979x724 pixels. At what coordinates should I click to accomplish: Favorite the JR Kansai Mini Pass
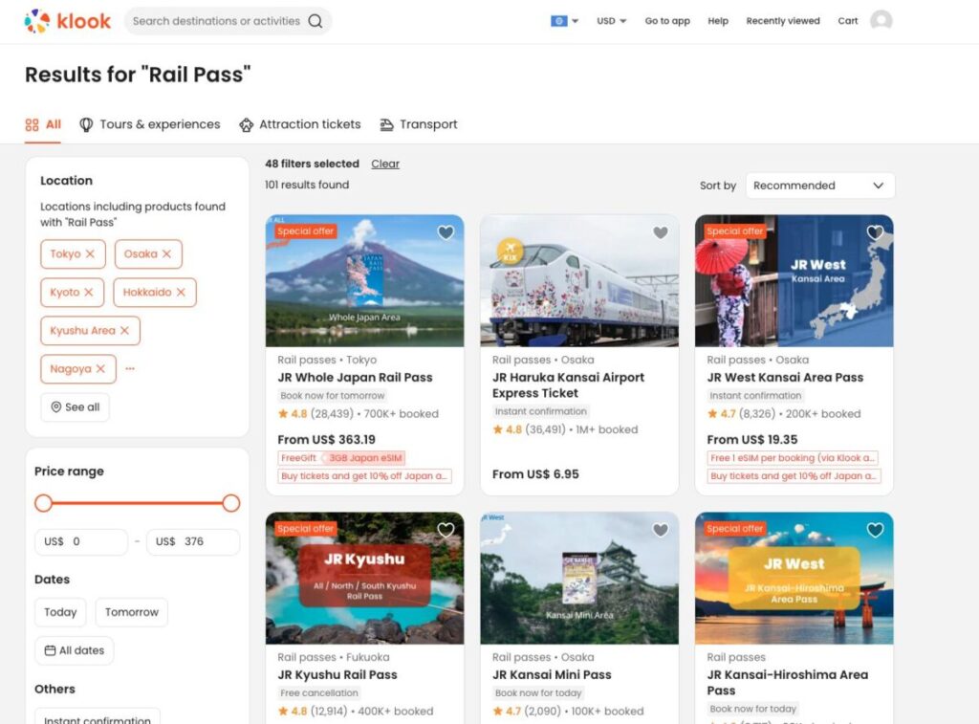(660, 530)
